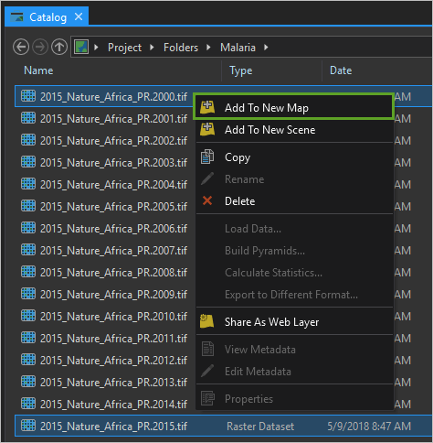Click the Back navigation arrow icon

coord(21,48)
